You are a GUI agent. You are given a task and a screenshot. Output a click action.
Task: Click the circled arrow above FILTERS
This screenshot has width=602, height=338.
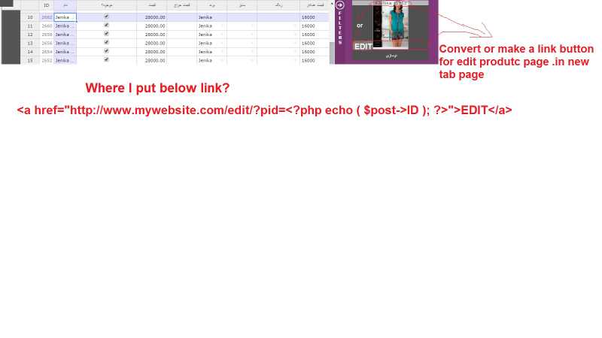(340, 5)
